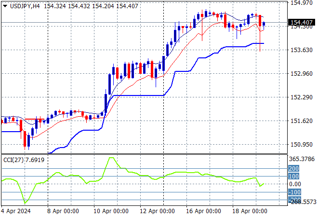The height and width of the screenshot is (217, 318).
Task: Click the header low price 154.204
Action: [x=103, y=6]
